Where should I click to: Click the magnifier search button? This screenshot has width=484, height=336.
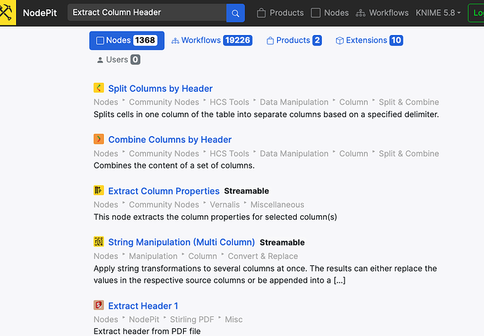coord(235,13)
